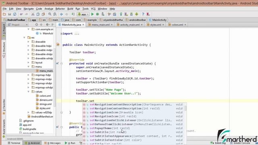Click the Debug app bug icon
The width and height of the screenshot is (258, 145).
click(x=98, y=14)
